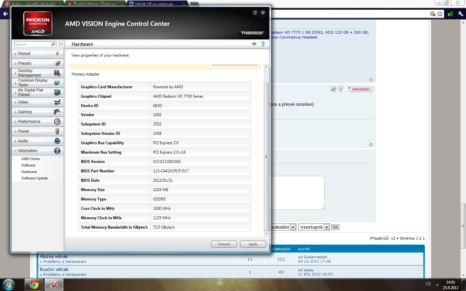Collapse the sidebar with the double-chevron button
Image resolution: width=466 pixels, height=291 pixels.
click(61, 44)
